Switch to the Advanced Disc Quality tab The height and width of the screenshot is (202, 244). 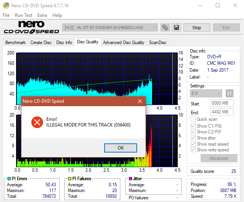[124, 43]
